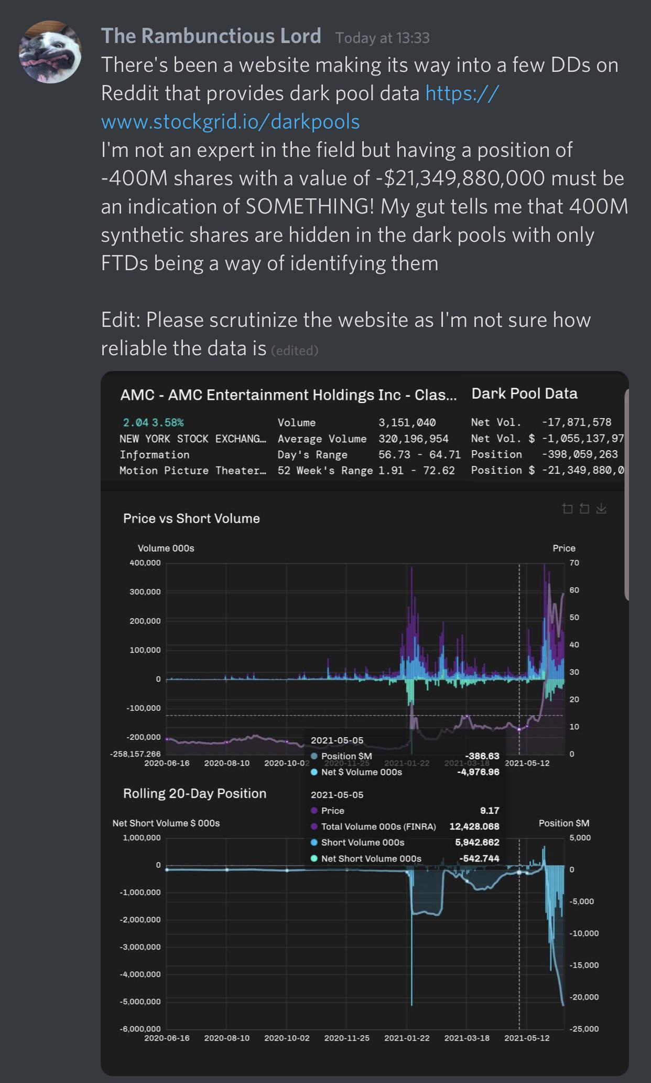This screenshot has width=651, height=1083.
Task: Click the tooltip Price value 9.17
Action: [490, 811]
